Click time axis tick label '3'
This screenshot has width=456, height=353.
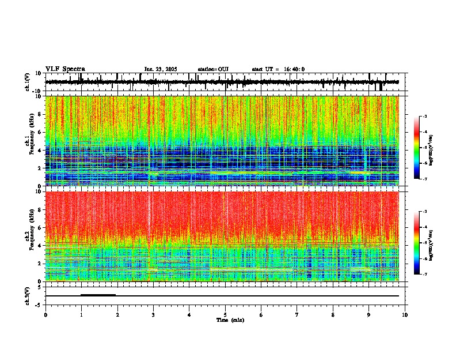click(x=153, y=315)
